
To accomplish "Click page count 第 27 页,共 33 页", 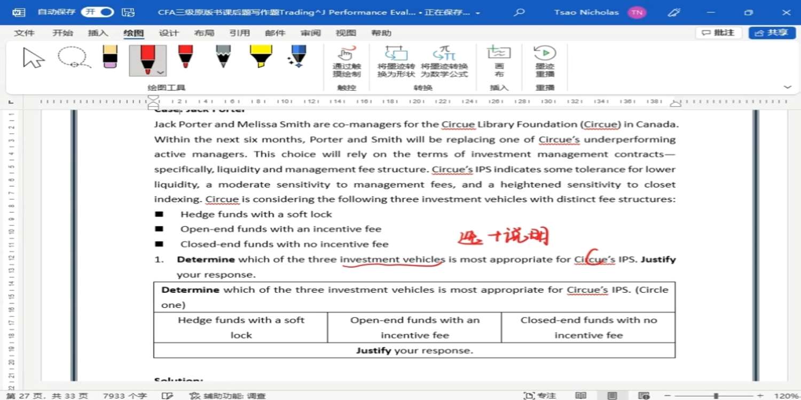I will (47, 395).
